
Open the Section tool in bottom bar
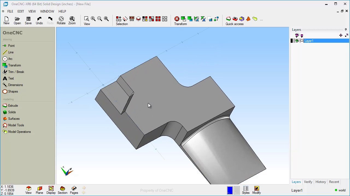click(x=62, y=190)
